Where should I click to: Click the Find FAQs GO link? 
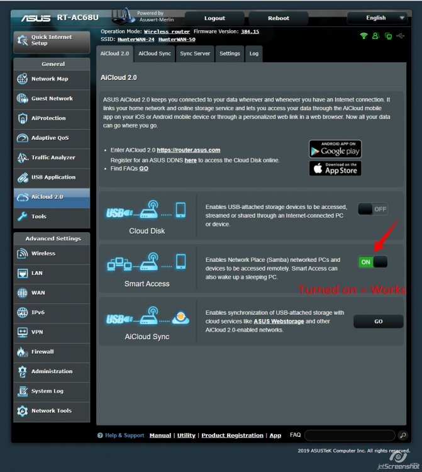pyautogui.click(x=144, y=169)
